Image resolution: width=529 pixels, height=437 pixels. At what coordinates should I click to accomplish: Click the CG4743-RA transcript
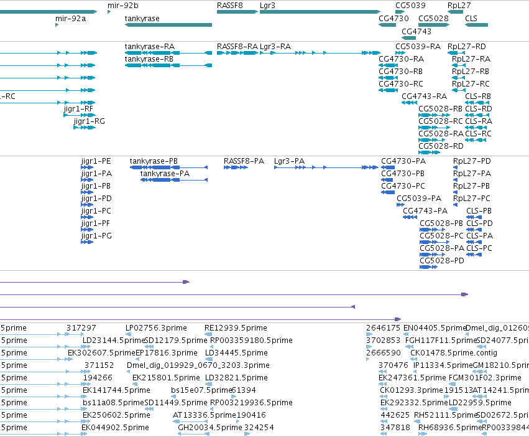click(x=409, y=103)
